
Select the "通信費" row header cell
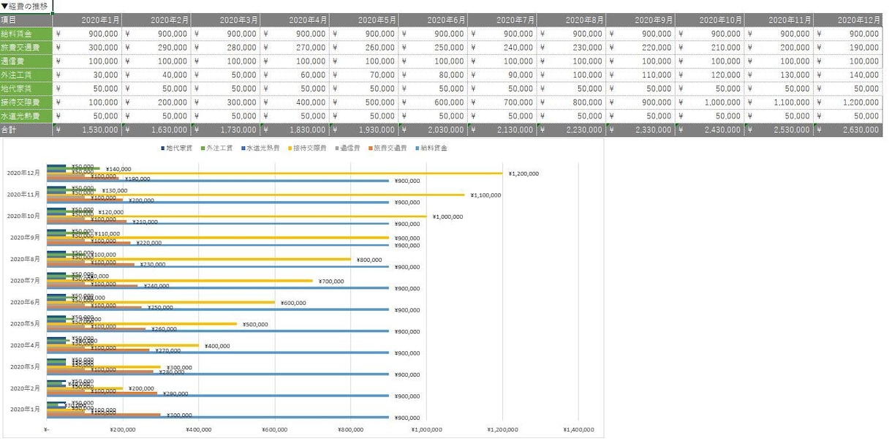point(26,61)
